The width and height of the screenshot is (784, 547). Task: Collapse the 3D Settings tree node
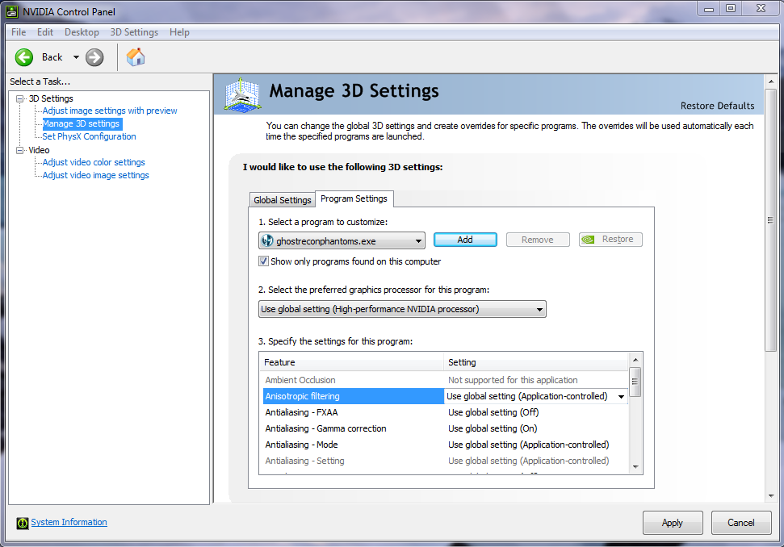pos(20,99)
